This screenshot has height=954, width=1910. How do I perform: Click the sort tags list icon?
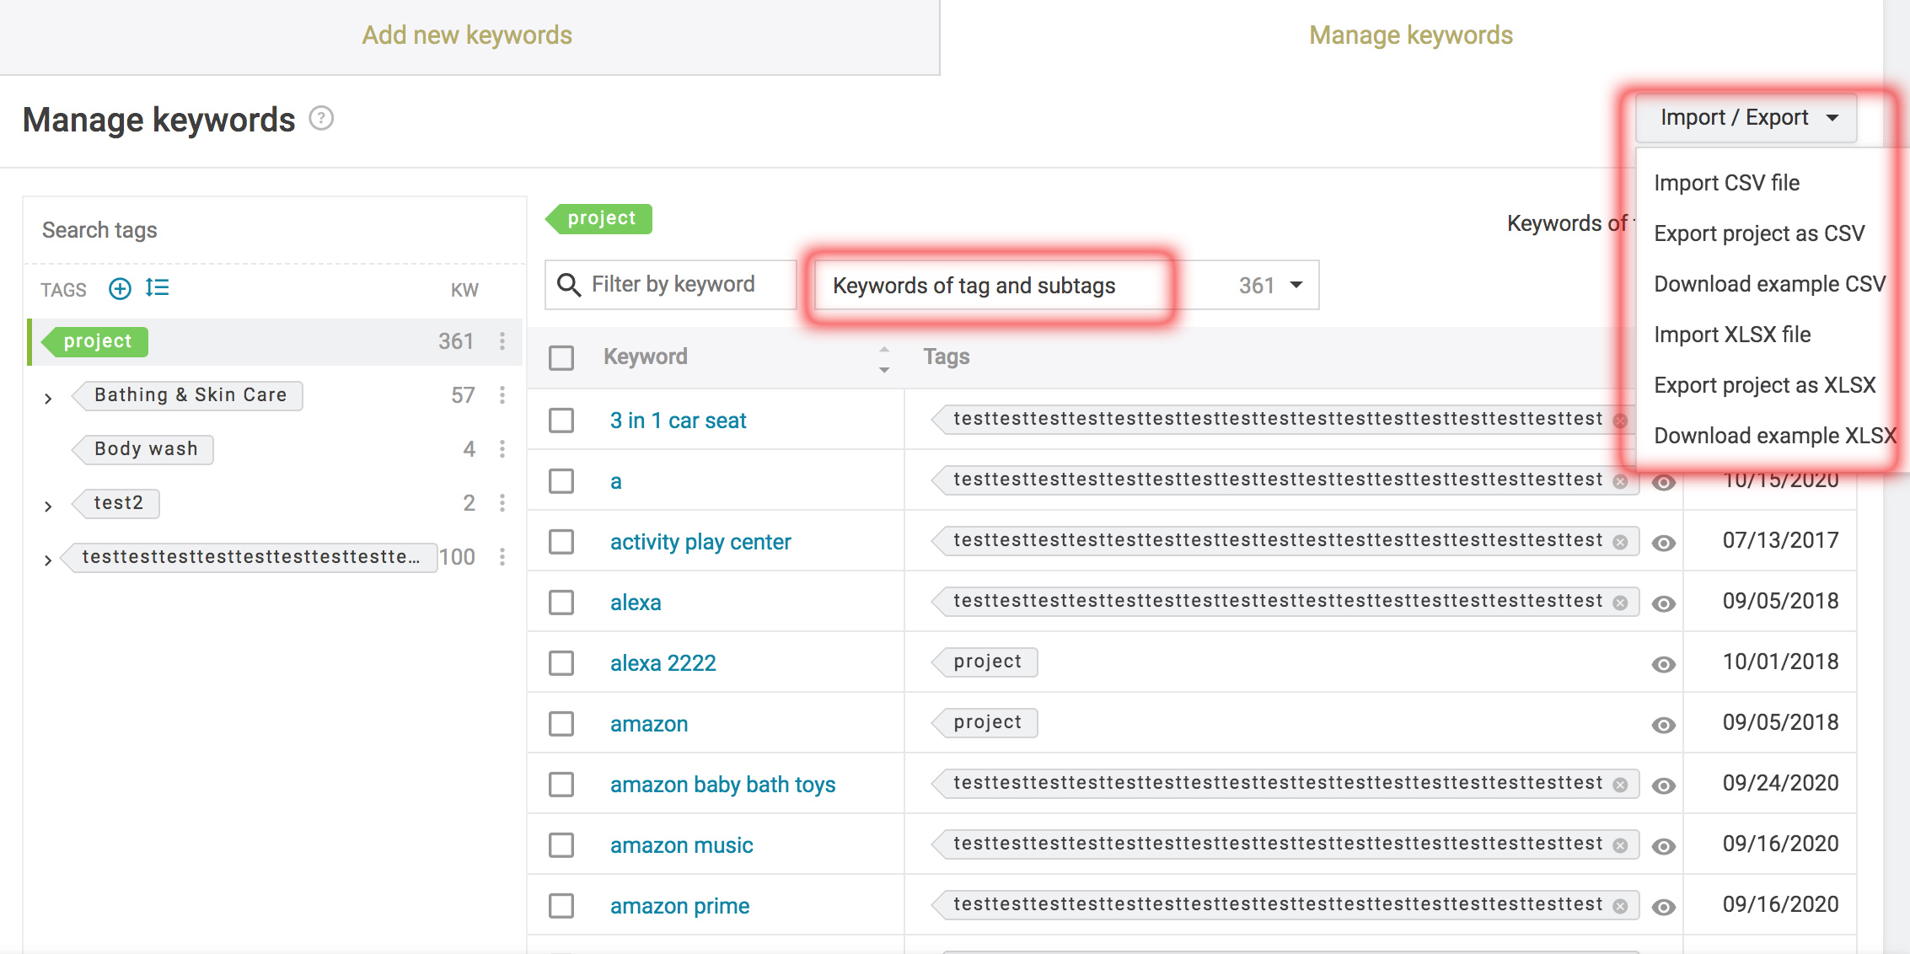(157, 288)
